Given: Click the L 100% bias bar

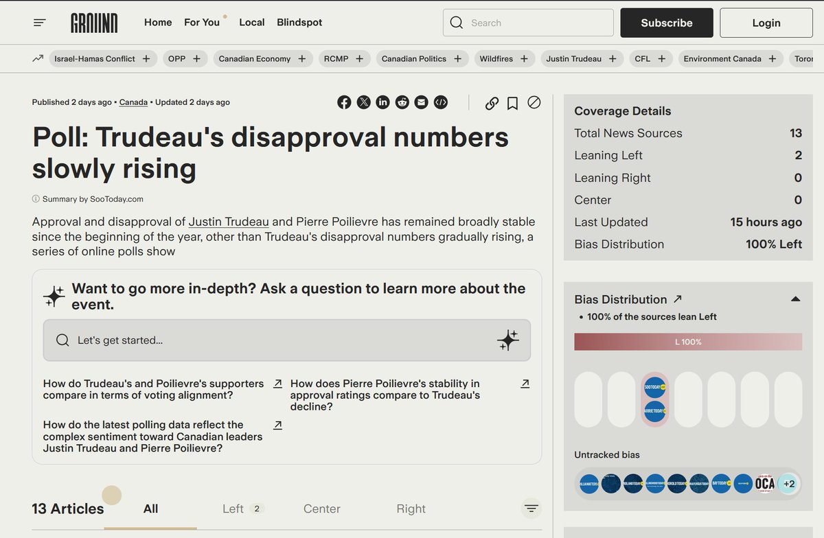Looking at the screenshot, I should pos(688,342).
